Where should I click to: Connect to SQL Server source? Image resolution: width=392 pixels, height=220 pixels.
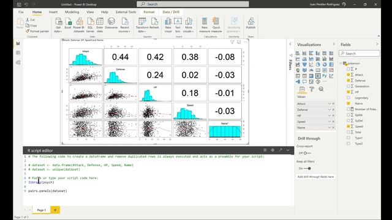click(90, 25)
